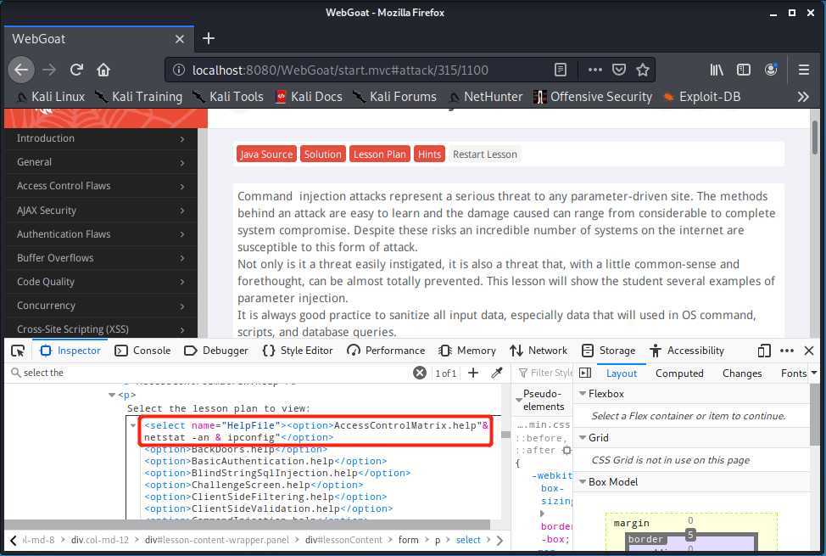The height and width of the screenshot is (556, 826).
Task: Toggle the Firefox sidebar view
Action: (744, 70)
